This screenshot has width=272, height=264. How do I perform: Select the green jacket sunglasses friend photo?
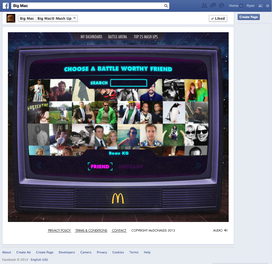[106, 112]
